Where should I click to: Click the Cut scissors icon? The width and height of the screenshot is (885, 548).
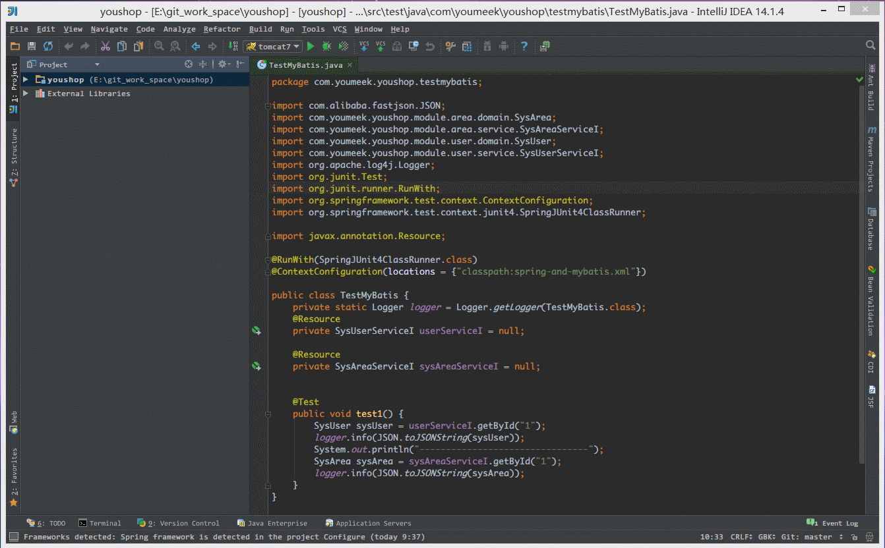[x=105, y=46]
